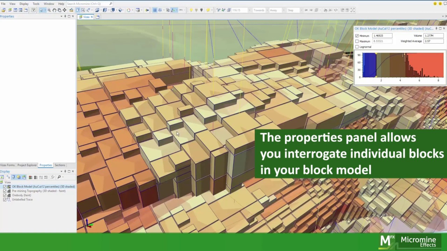Tick the Lognormal checkbox
447x251 pixels.
point(357,47)
